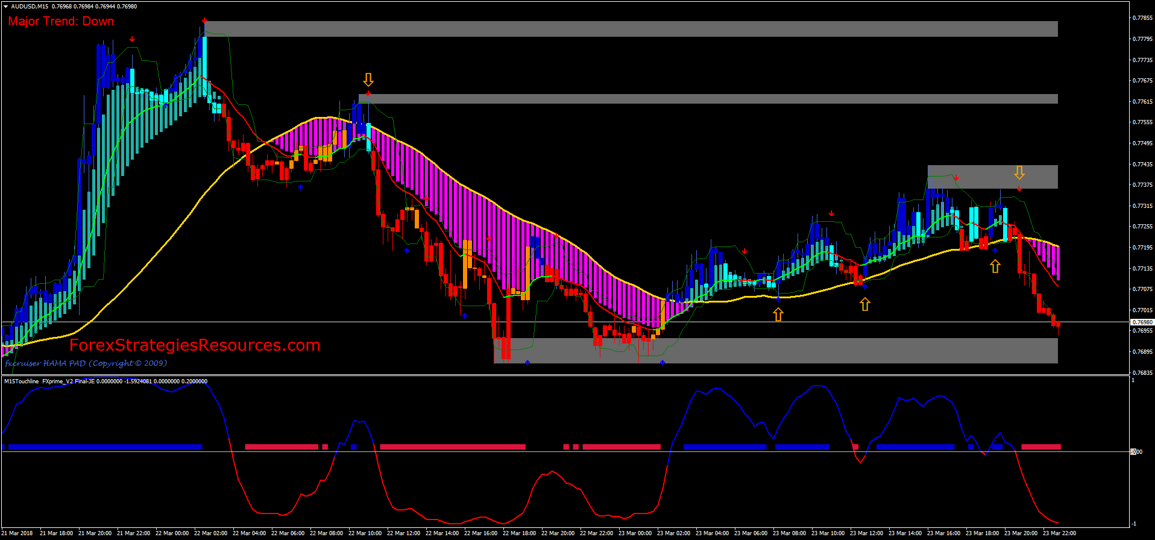Click the M15Touchline FXprime_V2 indicator label
Viewport: 1155px width, 540px height.
[105, 381]
